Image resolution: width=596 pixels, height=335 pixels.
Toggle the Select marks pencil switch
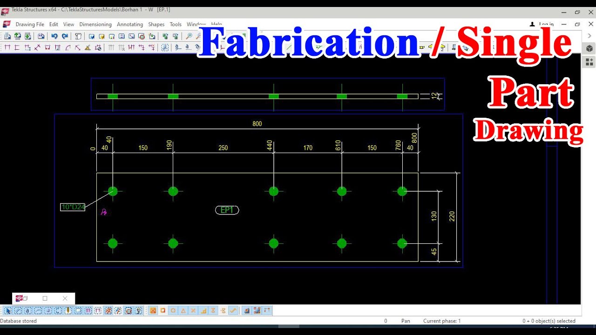point(68,310)
